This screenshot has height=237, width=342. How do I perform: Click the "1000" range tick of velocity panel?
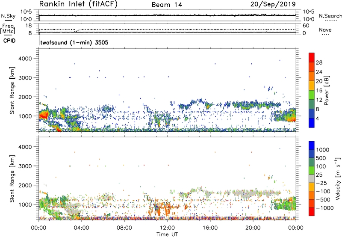tap(25, 204)
